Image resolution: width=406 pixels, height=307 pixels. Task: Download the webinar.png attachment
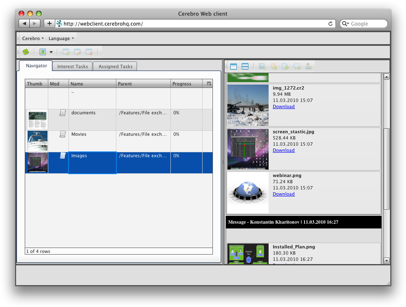click(x=283, y=194)
